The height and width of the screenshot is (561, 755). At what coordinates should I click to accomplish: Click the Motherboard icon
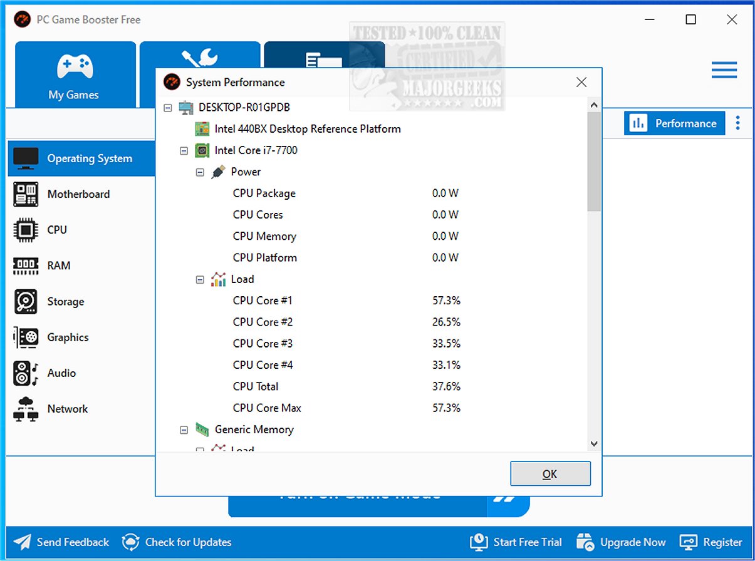(26, 194)
